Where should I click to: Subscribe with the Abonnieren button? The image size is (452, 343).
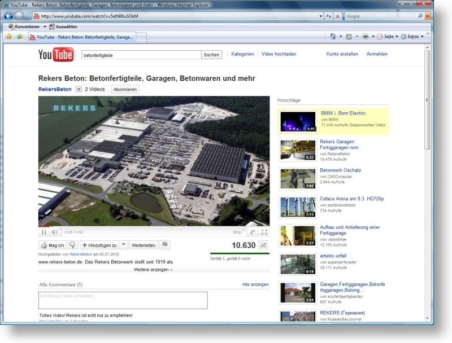pyautogui.click(x=125, y=90)
